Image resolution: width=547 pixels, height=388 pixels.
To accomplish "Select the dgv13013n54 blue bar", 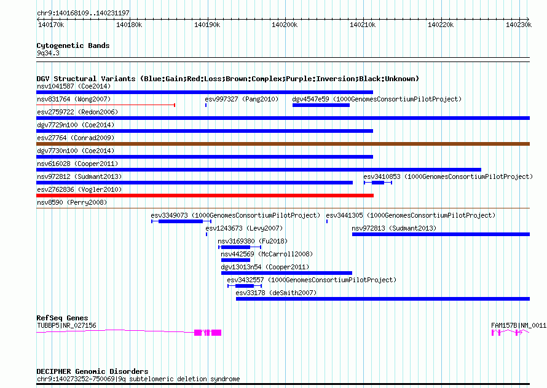I will [x=286, y=273].
